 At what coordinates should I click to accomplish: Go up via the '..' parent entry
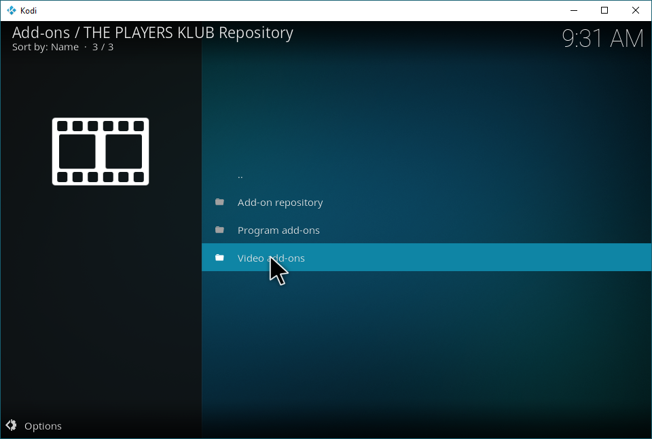pyautogui.click(x=240, y=175)
